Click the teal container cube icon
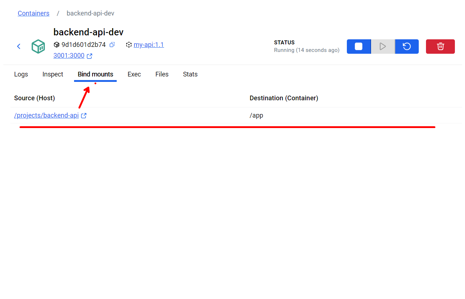465x299 pixels. click(x=38, y=47)
